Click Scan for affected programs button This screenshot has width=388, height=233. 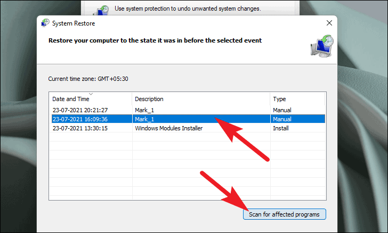click(x=284, y=214)
